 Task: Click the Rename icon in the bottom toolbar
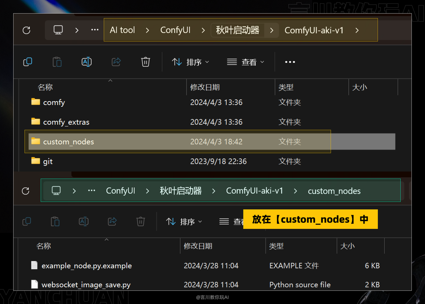click(x=83, y=222)
